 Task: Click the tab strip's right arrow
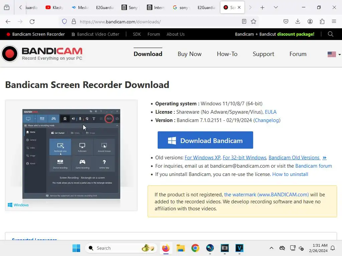pyautogui.click(x=250, y=7)
